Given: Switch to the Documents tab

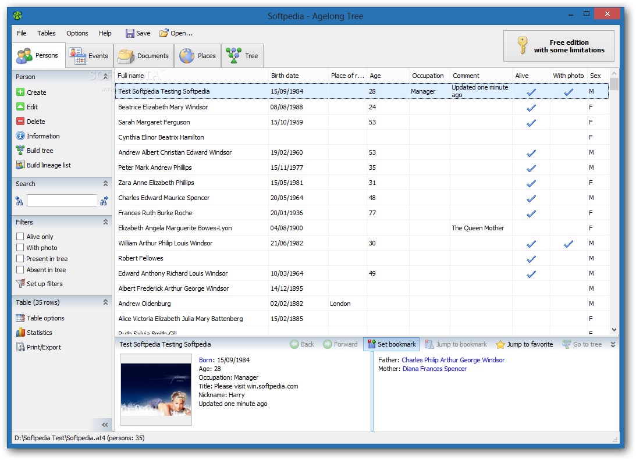Looking at the screenshot, I should (x=144, y=56).
